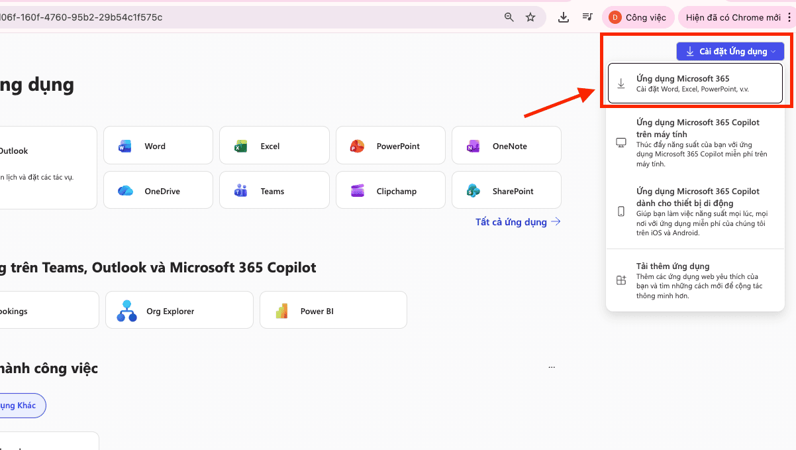The image size is (796, 450).
Task: Open the Clipchamp app
Action: click(x=390, y=191)
